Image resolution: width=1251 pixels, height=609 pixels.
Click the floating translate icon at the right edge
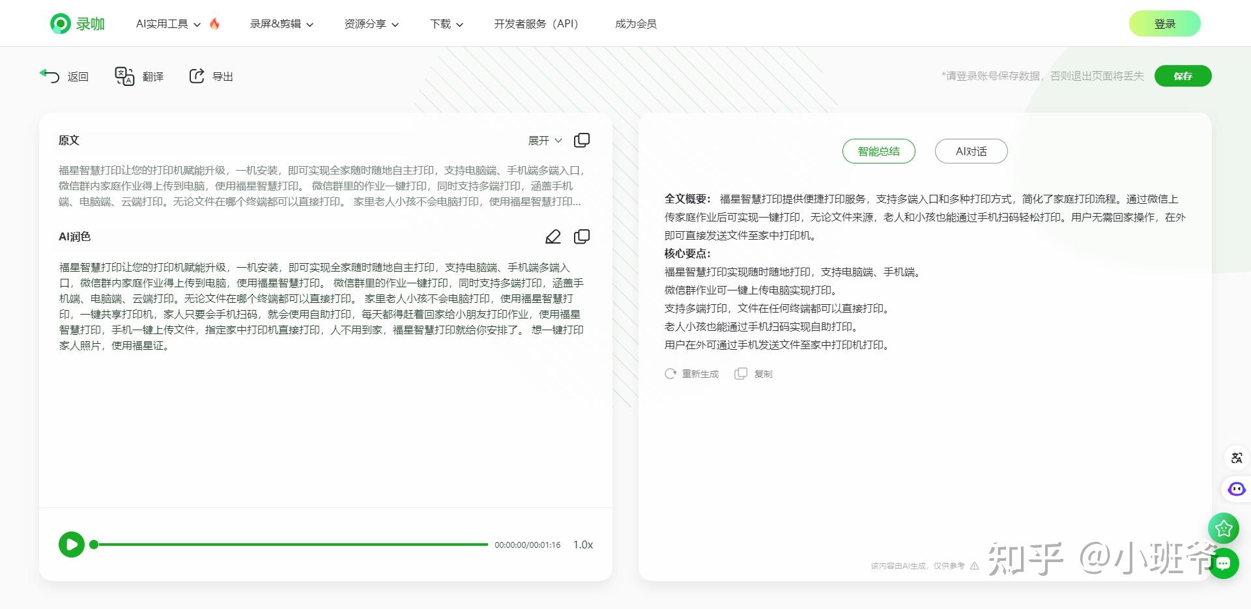pyautogui.click(x=1237, y=458)
